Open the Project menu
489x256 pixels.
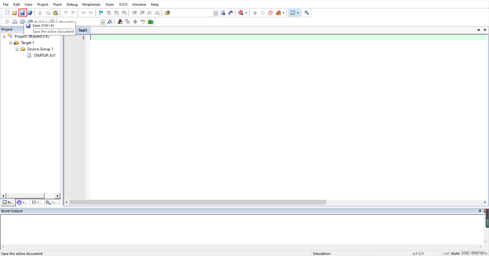pos(43,5)
